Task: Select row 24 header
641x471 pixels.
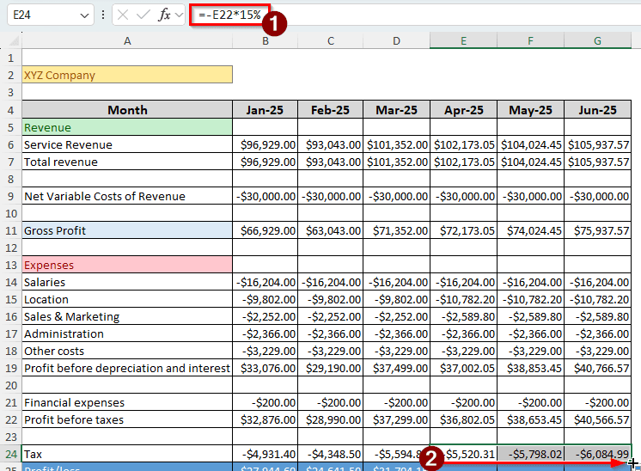Action: [x=10, y=454]
